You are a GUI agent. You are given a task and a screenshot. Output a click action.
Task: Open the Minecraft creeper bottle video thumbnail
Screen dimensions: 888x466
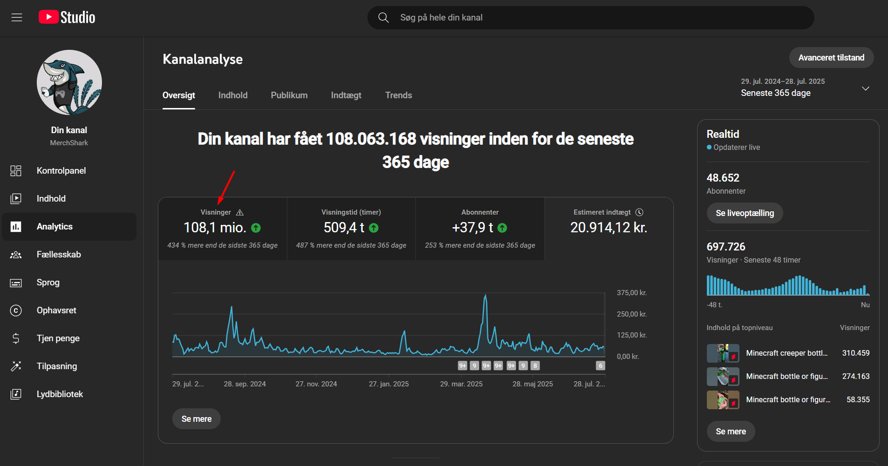coord(722,353)
